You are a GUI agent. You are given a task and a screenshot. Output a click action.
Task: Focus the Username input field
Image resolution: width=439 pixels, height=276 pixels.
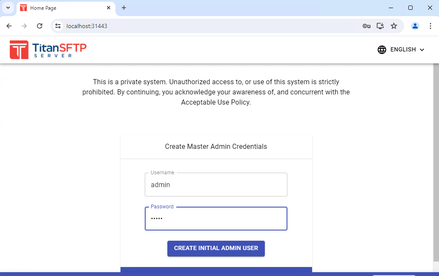point(216,185)
